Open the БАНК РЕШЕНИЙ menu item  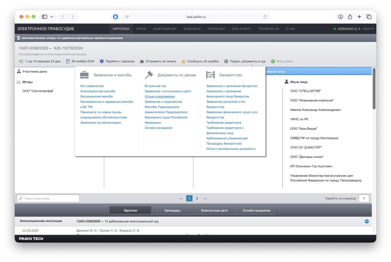165,29
